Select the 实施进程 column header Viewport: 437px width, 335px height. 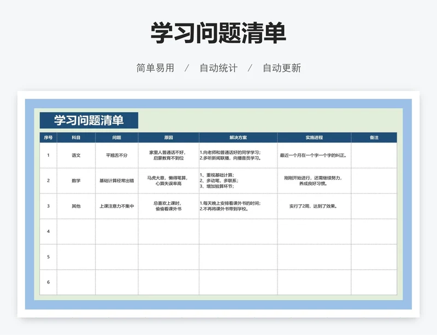point(315,138)
